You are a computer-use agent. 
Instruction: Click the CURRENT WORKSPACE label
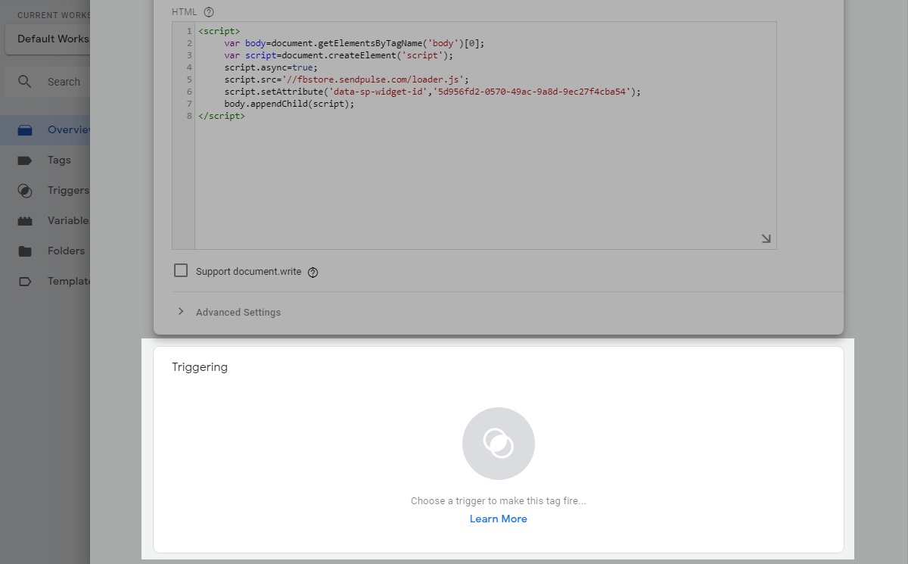[53, 15]
